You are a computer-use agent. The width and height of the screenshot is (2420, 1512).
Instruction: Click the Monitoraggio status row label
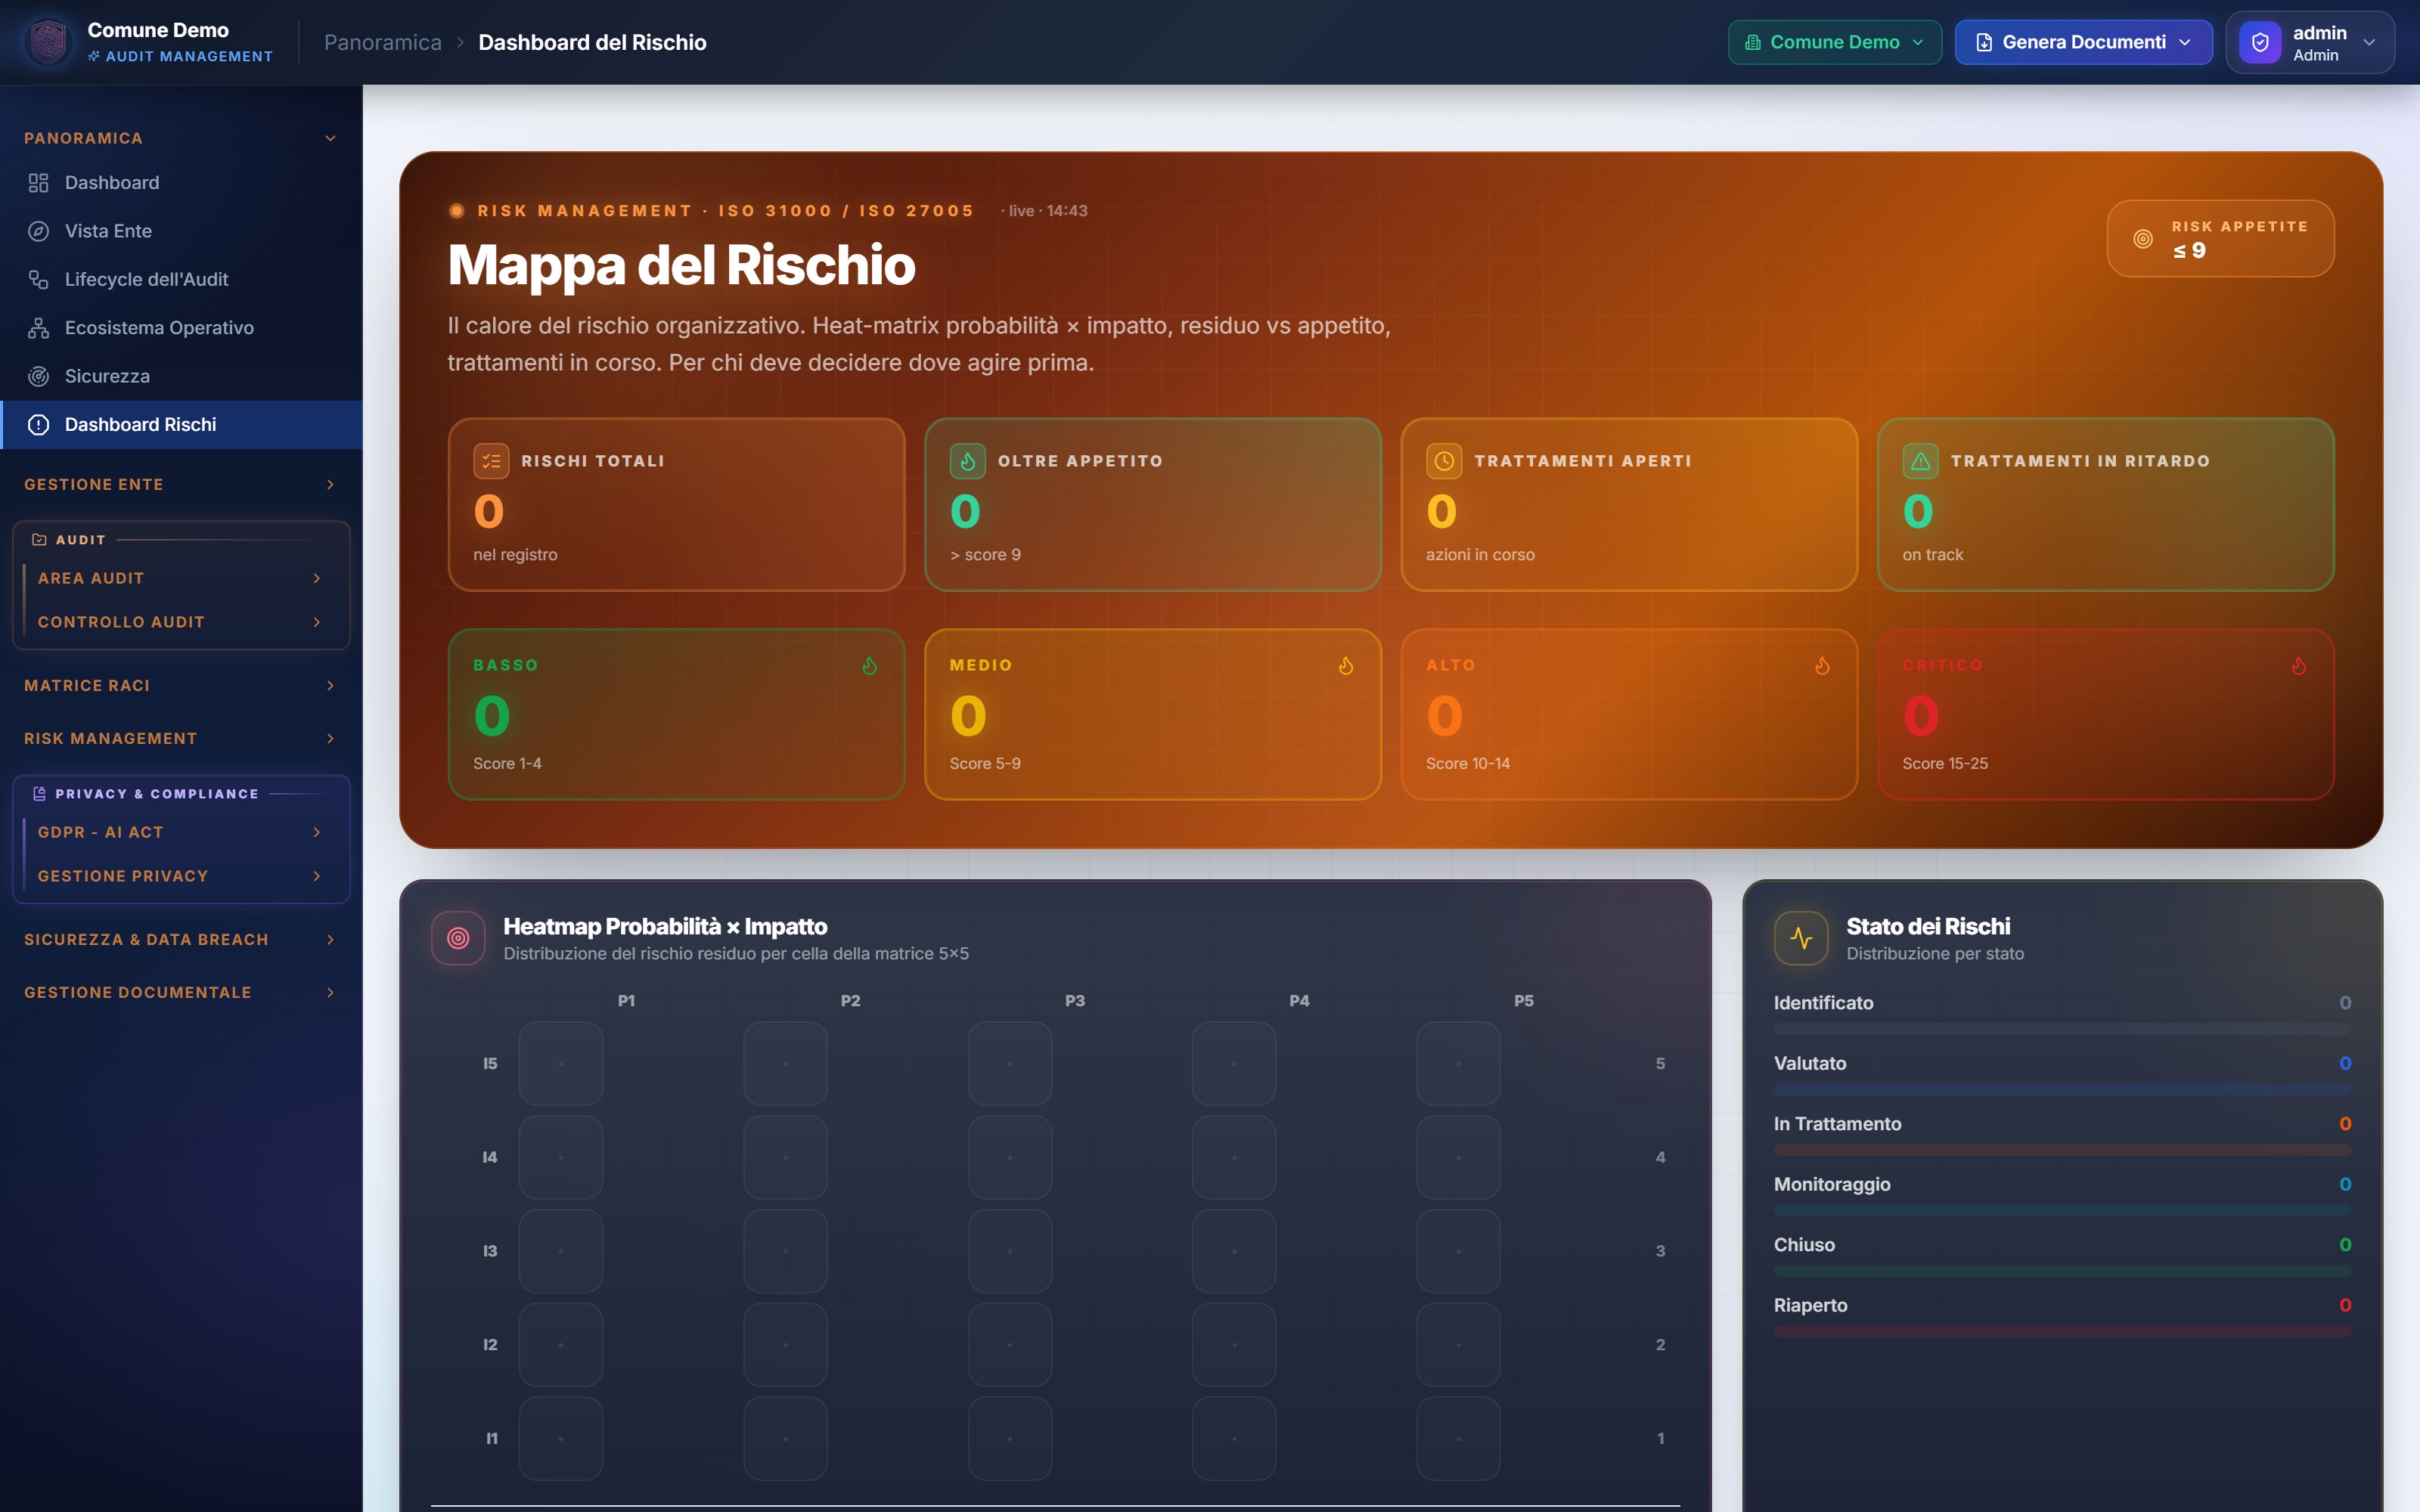(1832, 1184)
